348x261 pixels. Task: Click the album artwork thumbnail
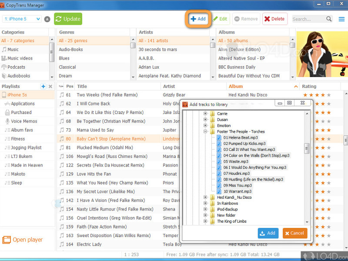322,54
